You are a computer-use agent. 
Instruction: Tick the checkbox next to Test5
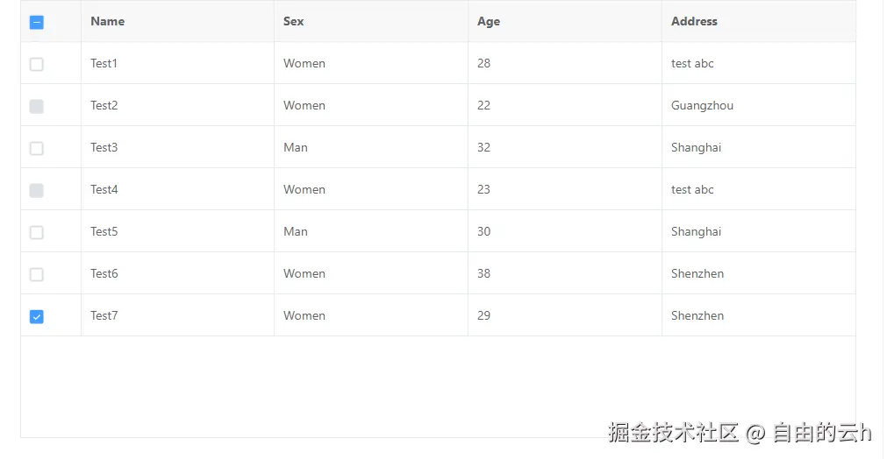[x=37, y=232]
